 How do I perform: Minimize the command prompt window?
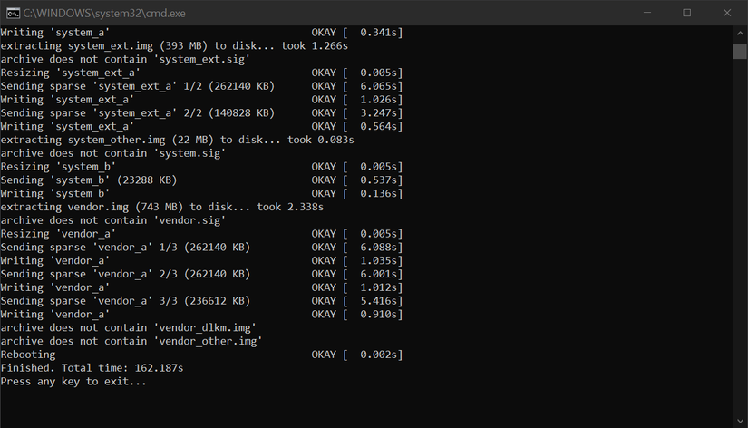[x=645, y=13]
